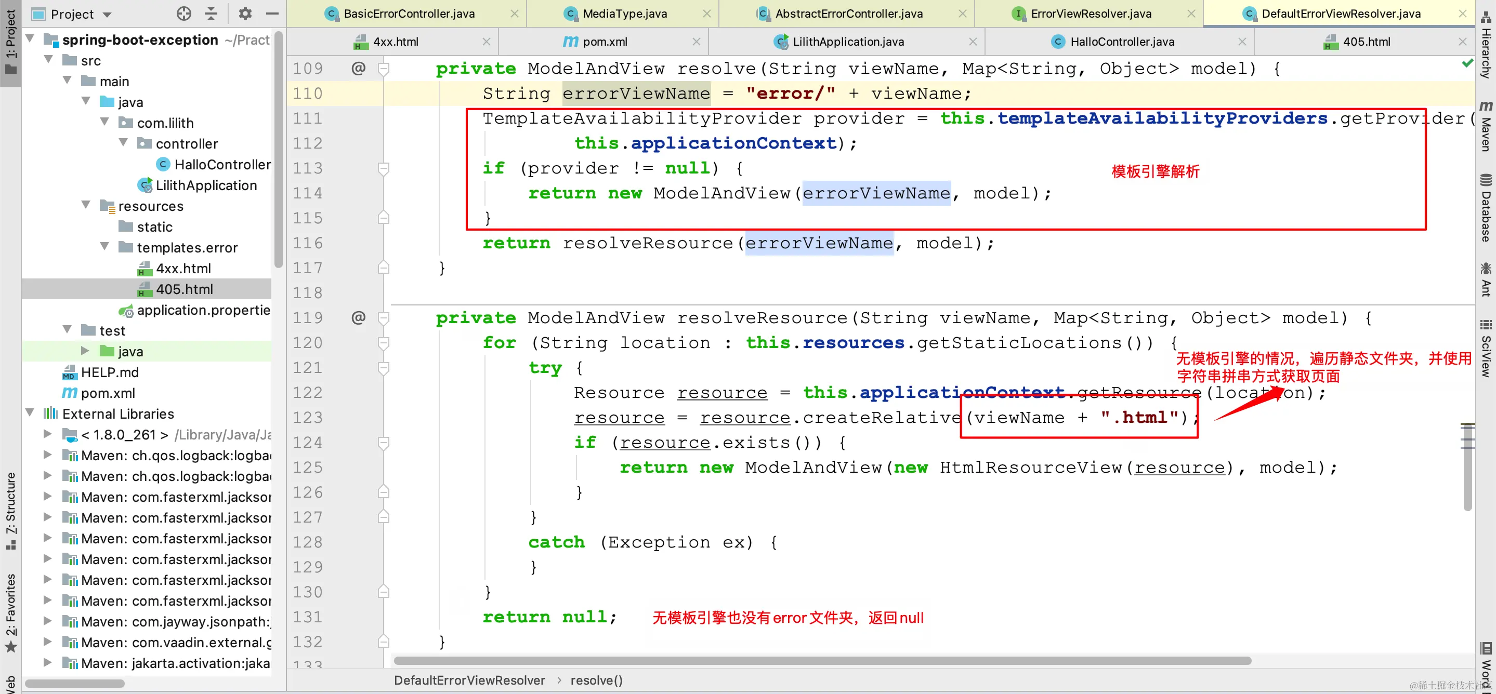The image size is (1496, 694).
Task: Select LilithApplication in project tree
Action: tap(198, 185)
